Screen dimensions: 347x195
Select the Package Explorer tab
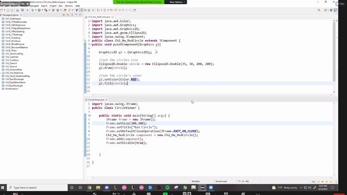(10, 15)
